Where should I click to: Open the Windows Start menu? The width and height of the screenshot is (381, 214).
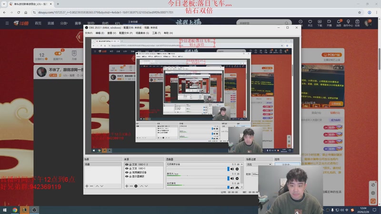[x=5, y=210]
